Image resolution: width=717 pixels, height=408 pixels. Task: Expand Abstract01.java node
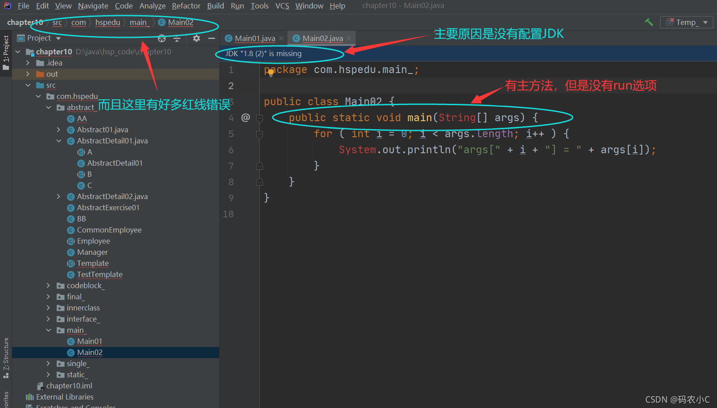click(x=58, y=130)
